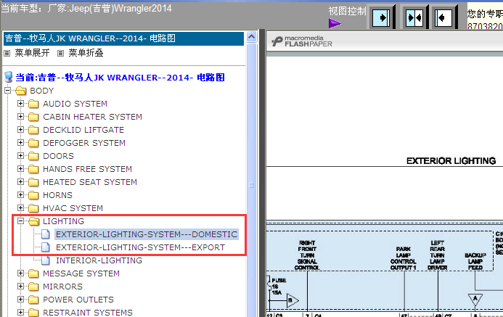Click FUSE 16 15A label in diagram

click(x=278, y=287)
